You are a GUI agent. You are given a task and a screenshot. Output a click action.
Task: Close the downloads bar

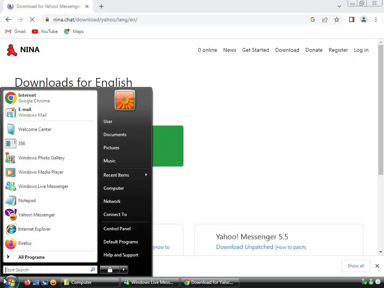[x=377, y=266]
